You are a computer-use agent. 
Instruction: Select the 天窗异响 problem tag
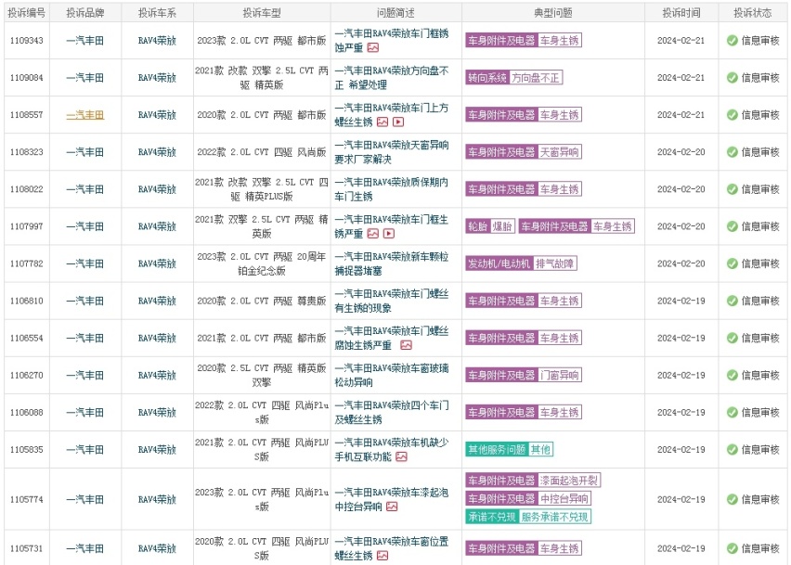[560, 152]
